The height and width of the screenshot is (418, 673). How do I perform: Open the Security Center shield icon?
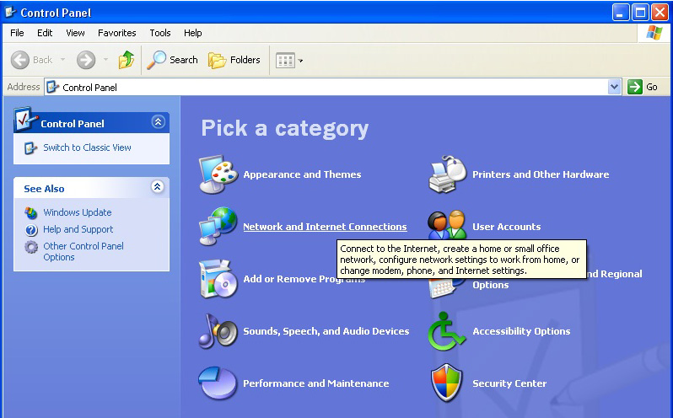(447, 383)
